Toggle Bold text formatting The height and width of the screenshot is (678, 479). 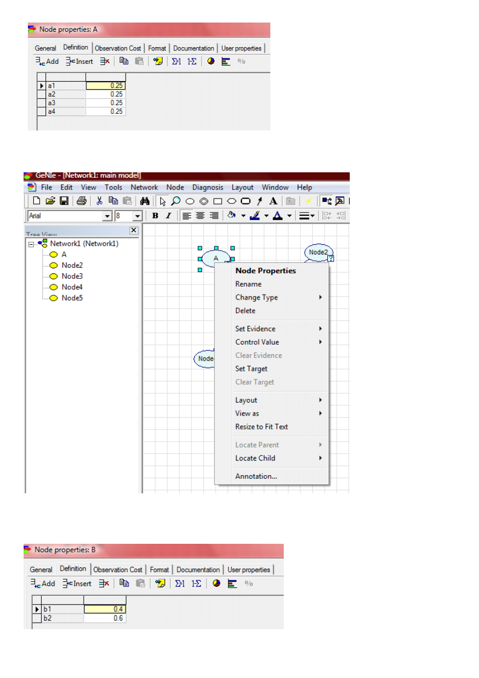pos(155,216)
